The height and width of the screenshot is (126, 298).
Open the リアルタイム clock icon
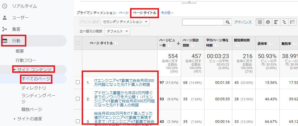(x=4, y=6)
